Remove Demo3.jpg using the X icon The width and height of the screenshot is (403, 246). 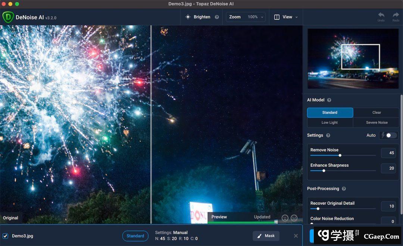pos(296,236)
